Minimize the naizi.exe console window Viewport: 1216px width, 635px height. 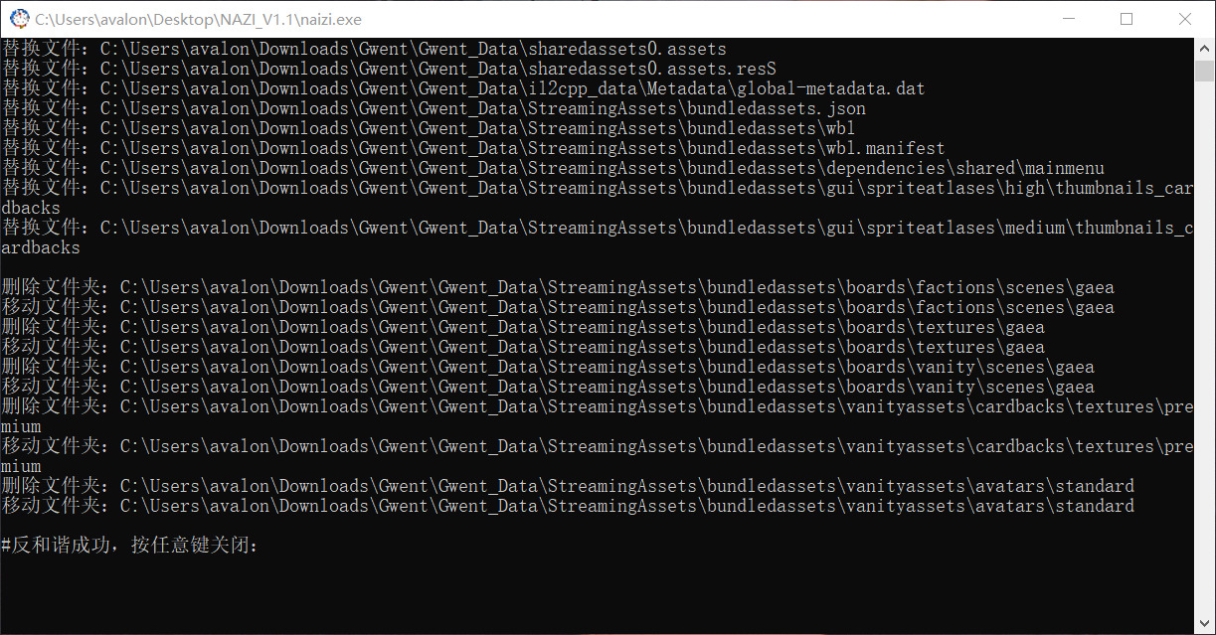(x=1068, y=19)
